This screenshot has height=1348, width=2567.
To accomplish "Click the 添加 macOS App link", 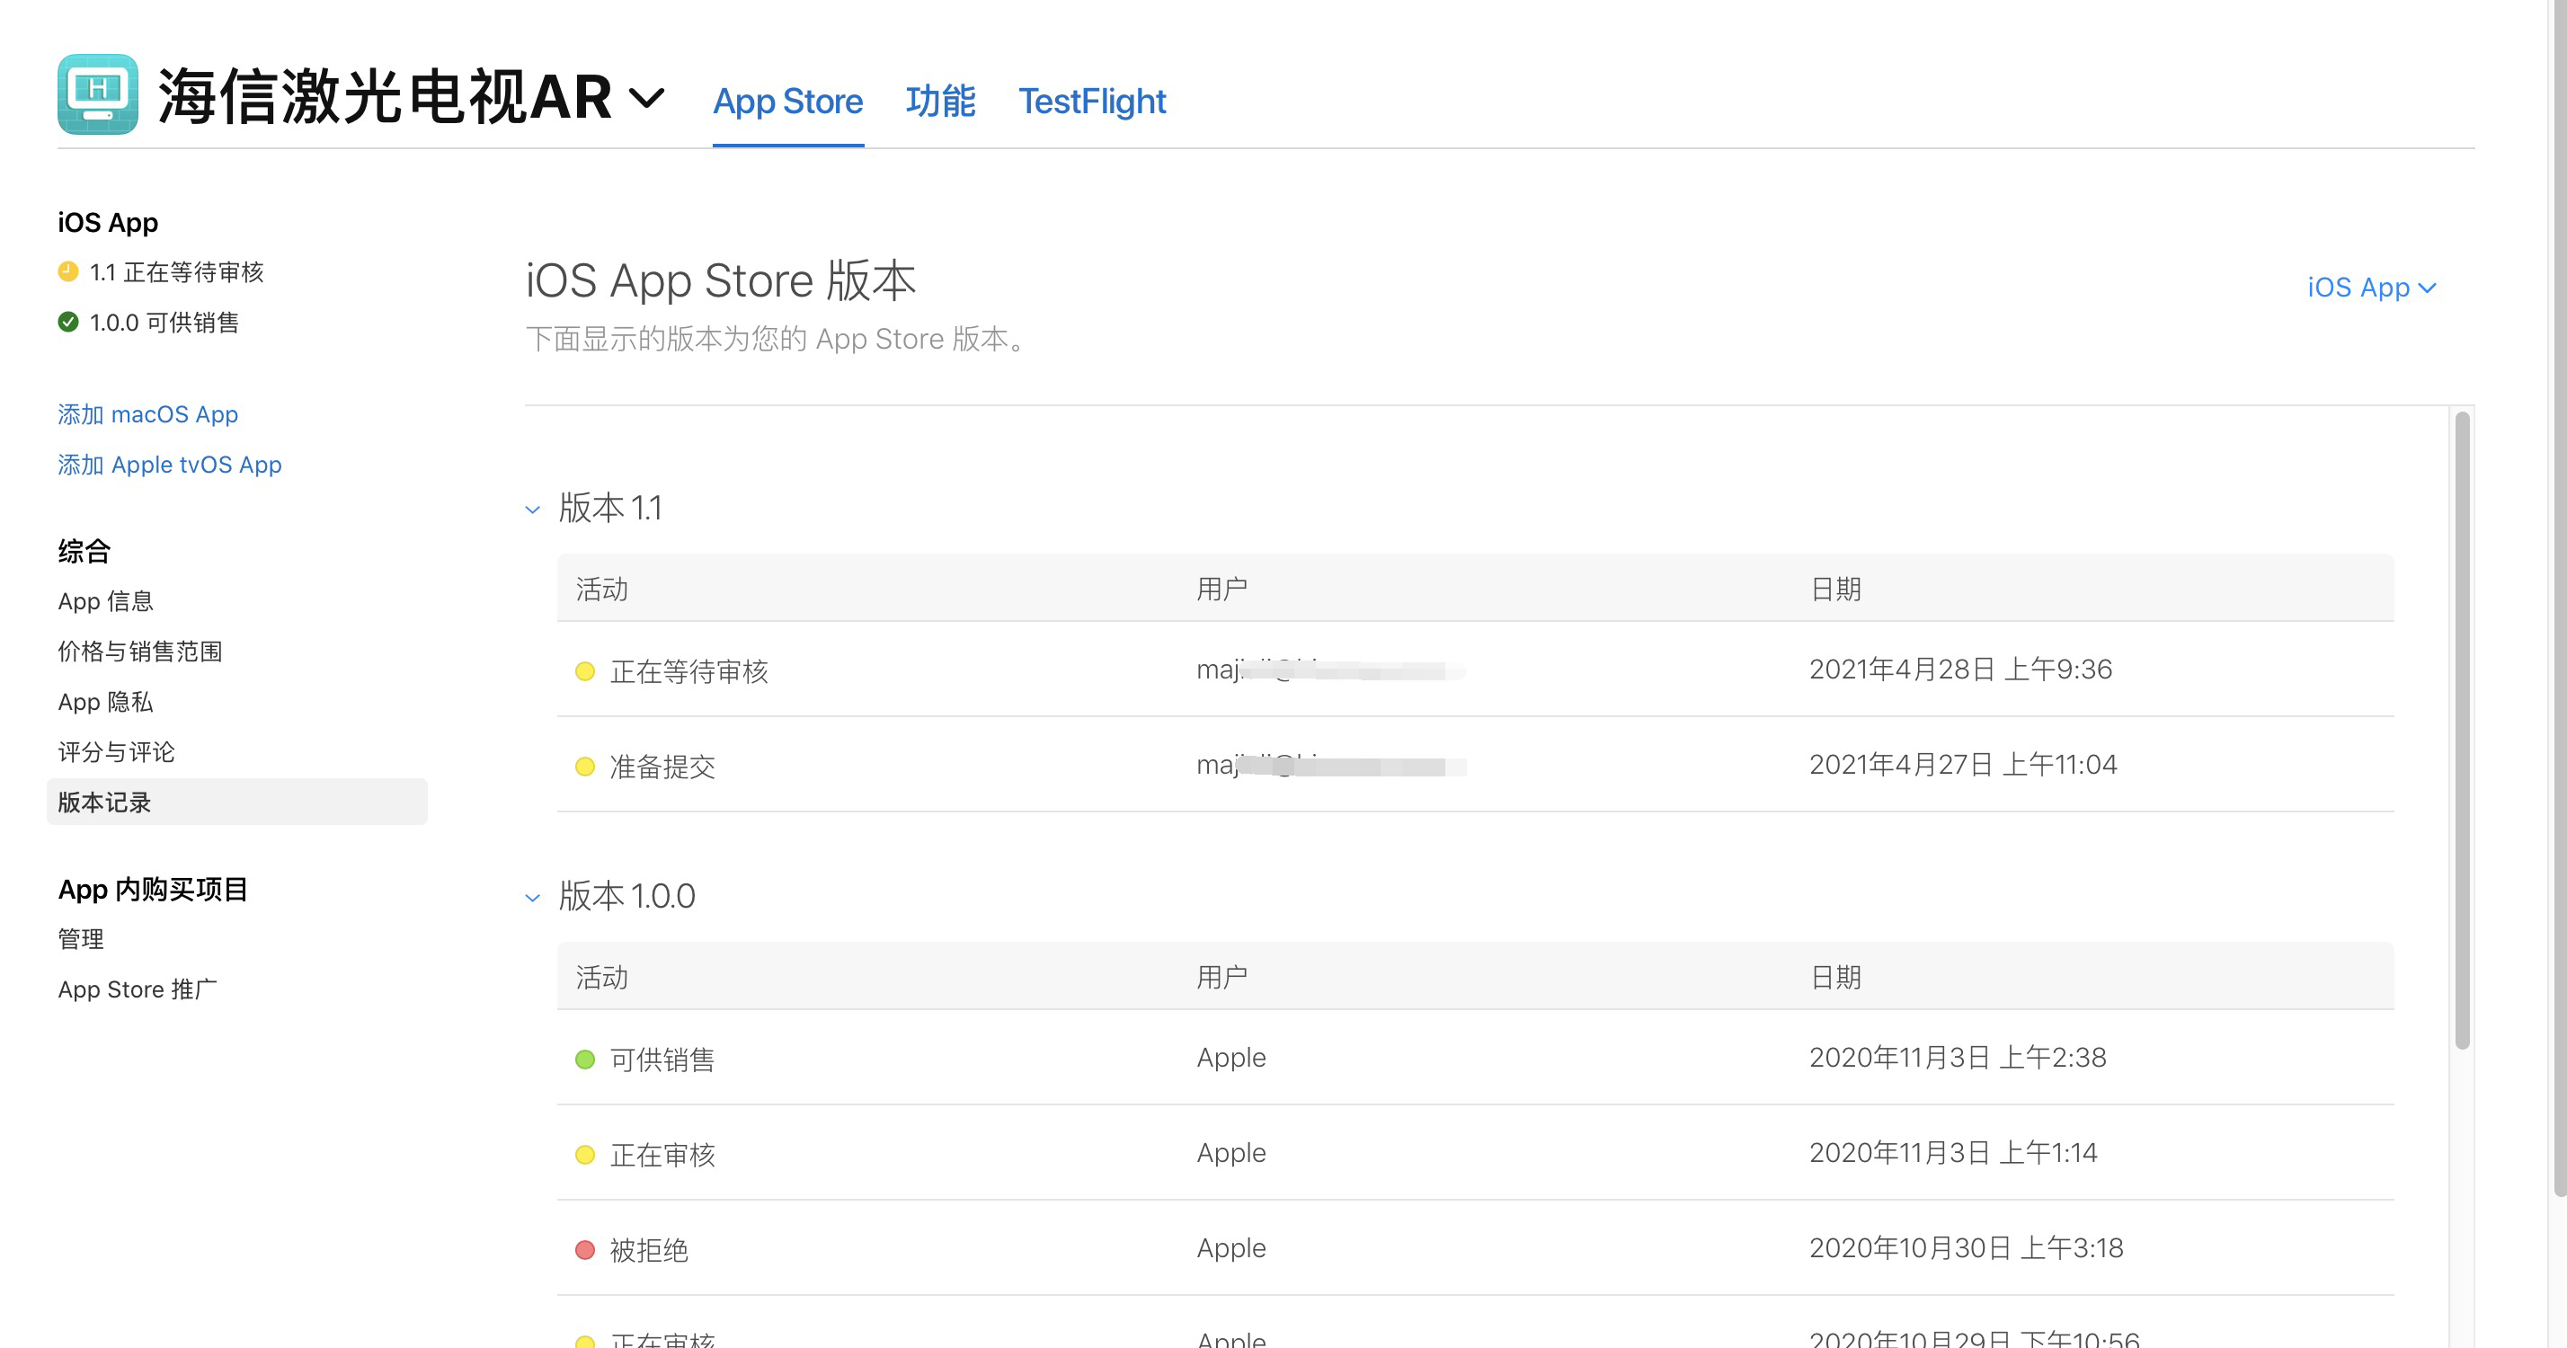I will click(147, 414).
